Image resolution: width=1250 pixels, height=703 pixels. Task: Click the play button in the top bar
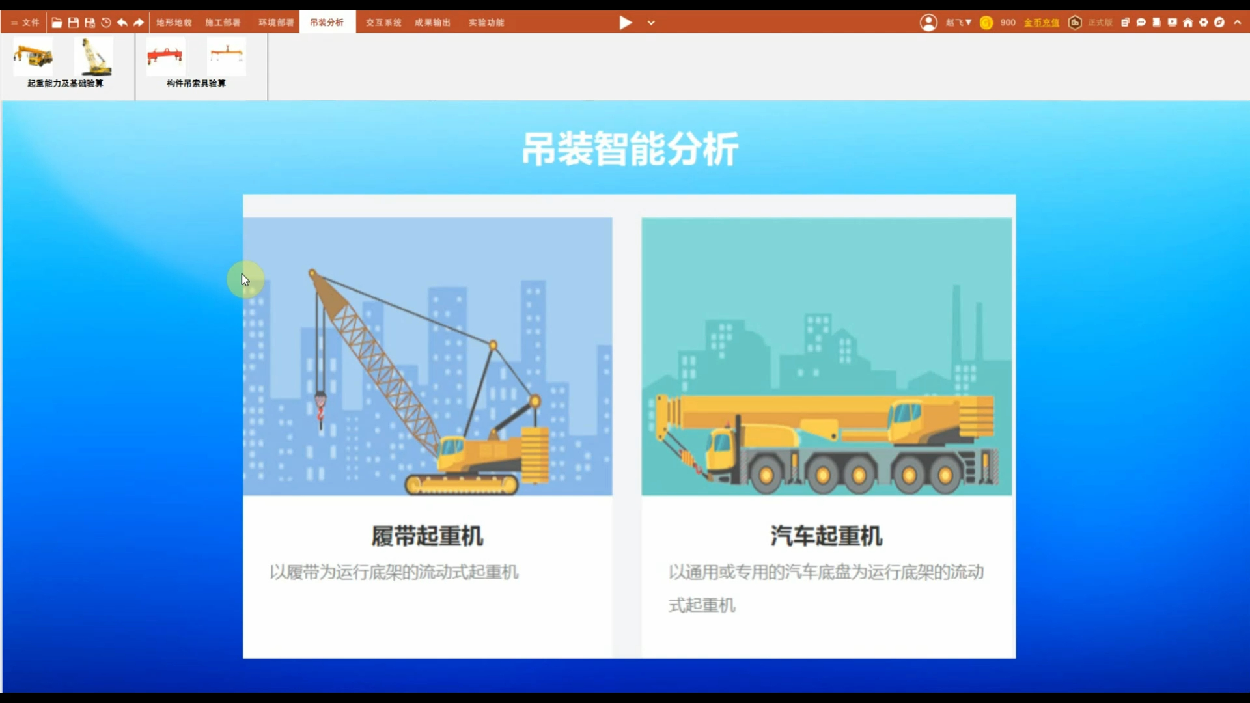point(625,23)
